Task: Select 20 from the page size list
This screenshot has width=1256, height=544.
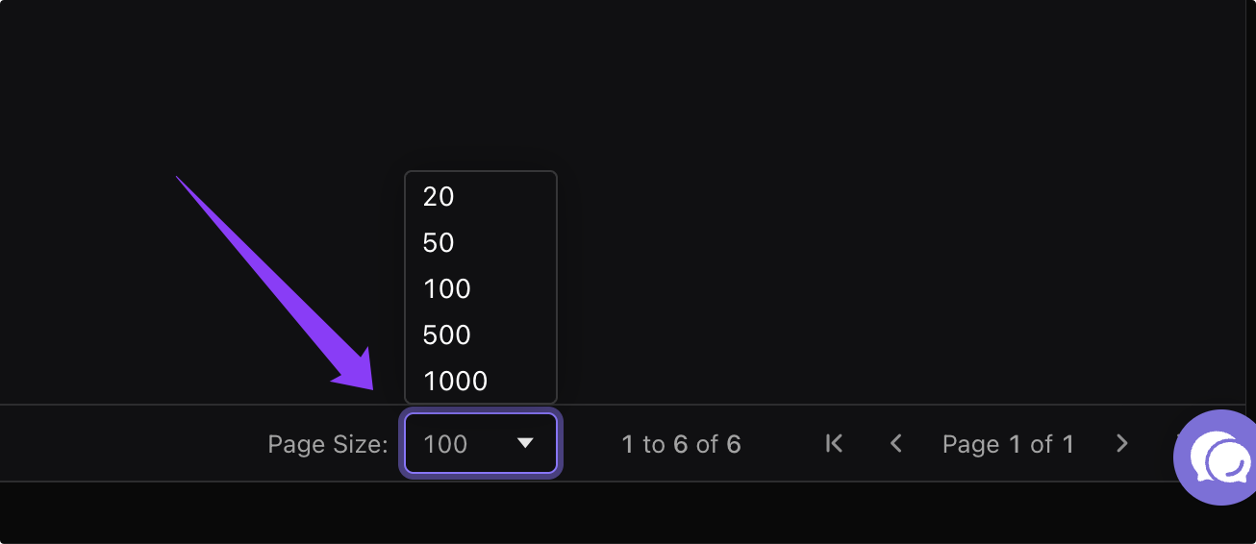Action: [439, 197]
